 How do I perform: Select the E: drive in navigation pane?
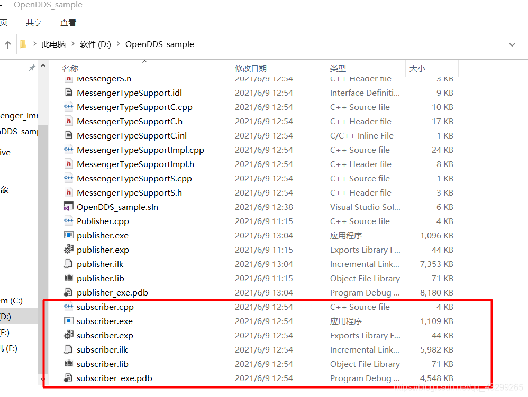click(x=5, y=333)
